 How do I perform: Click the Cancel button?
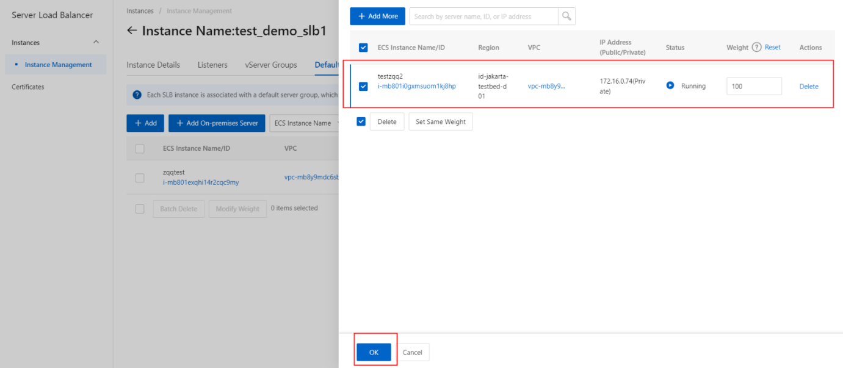coord(413,352)
